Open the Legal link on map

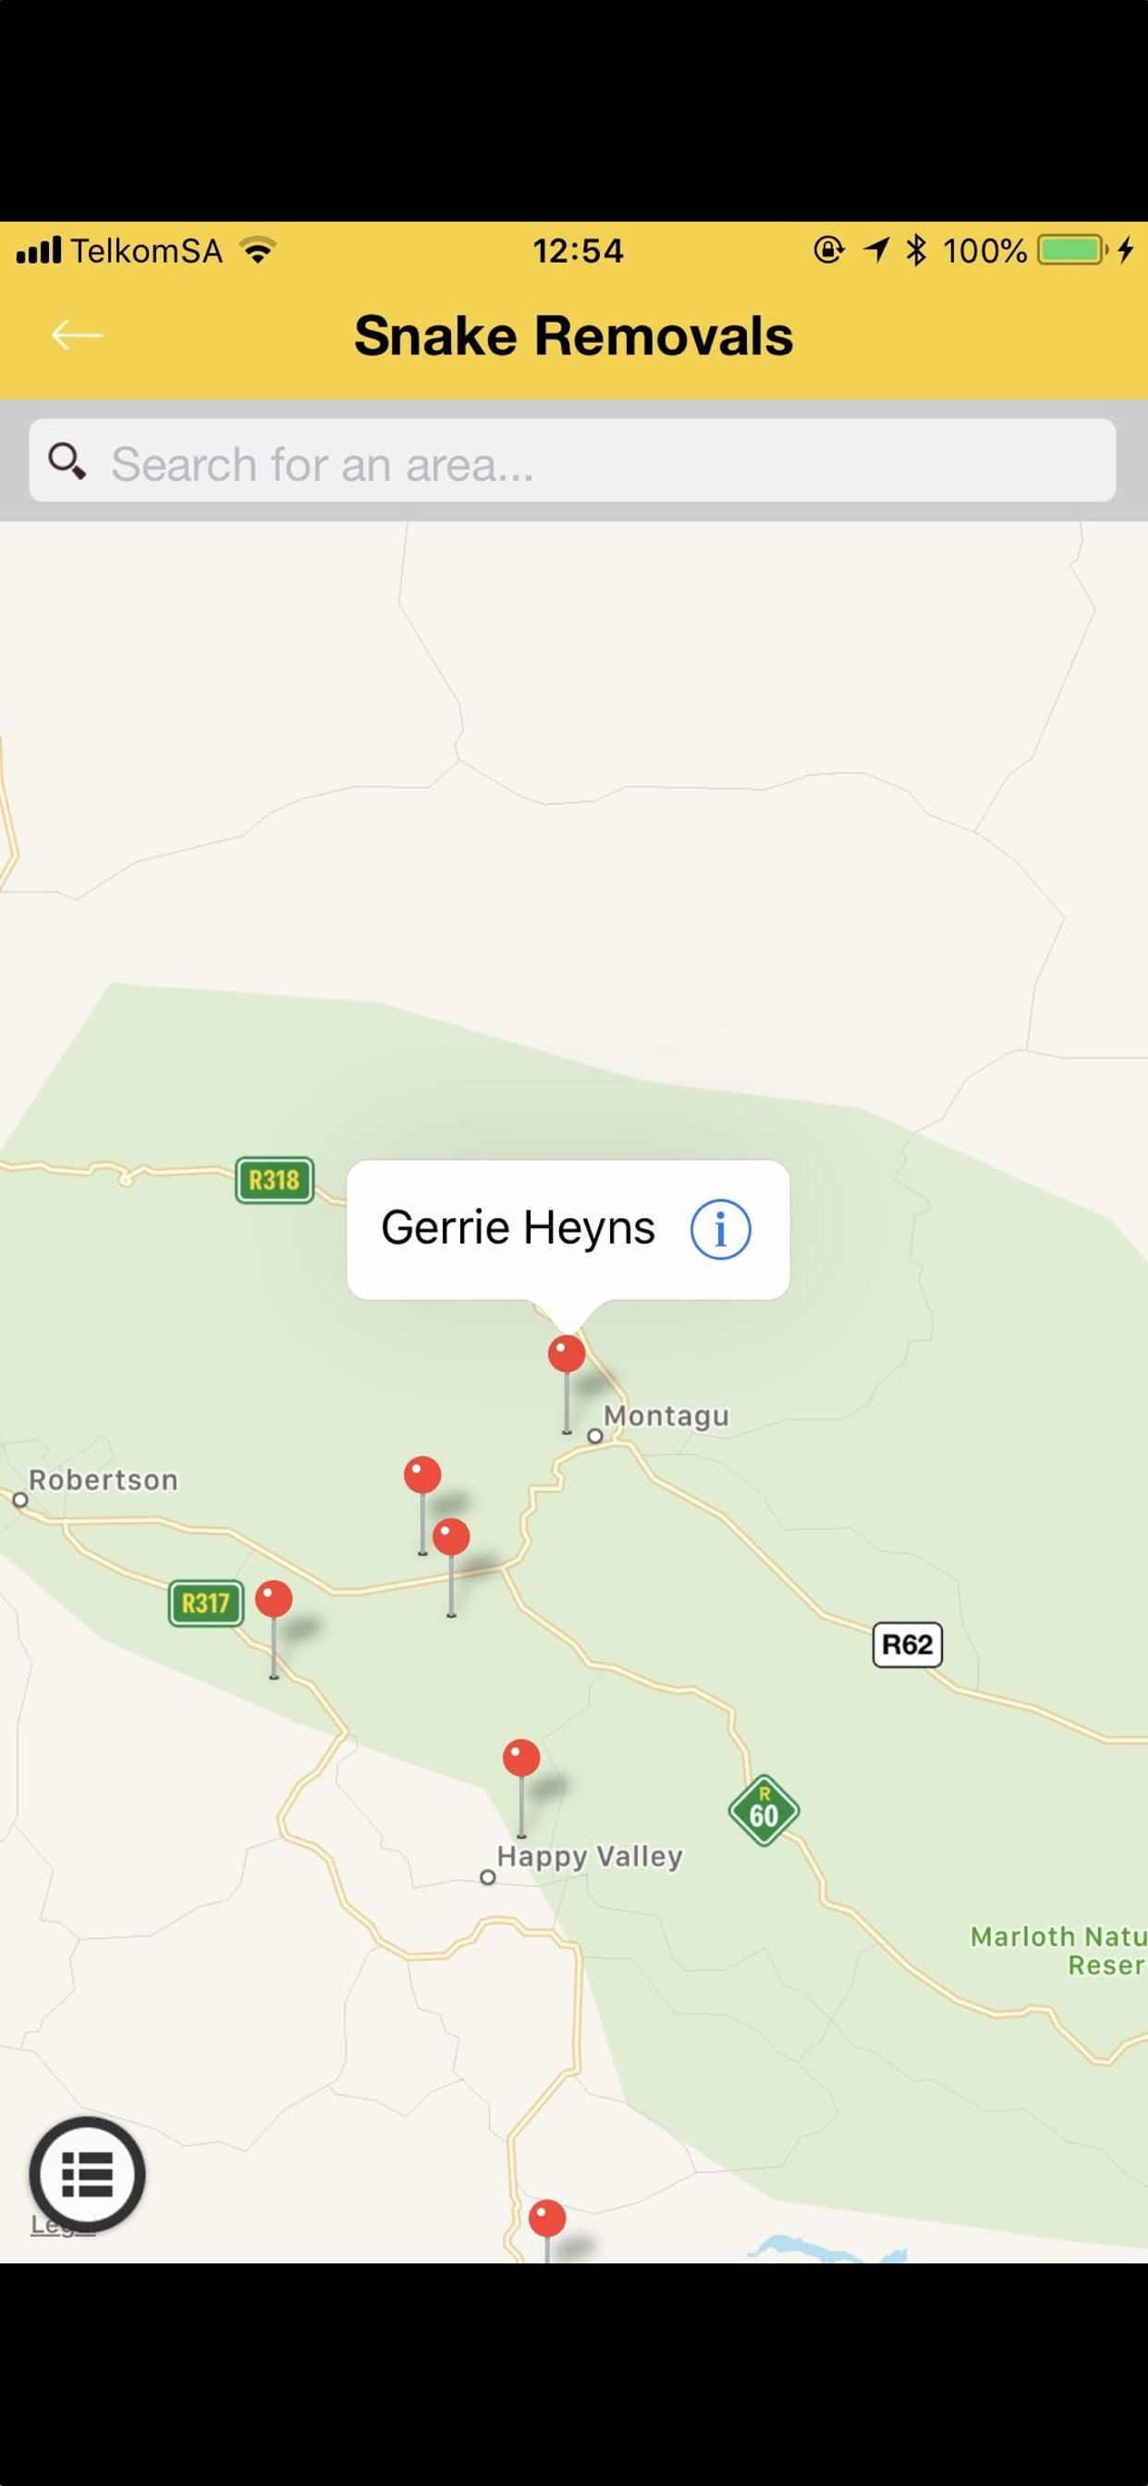[63, 2223]
